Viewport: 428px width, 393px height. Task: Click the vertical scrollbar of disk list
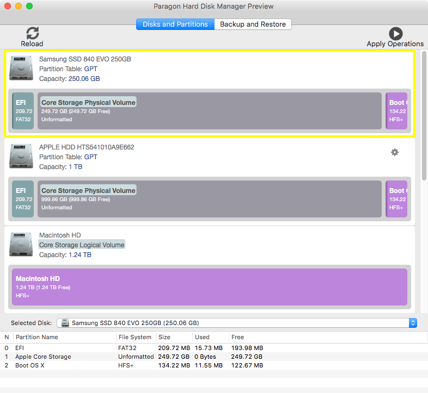[424, 116]
